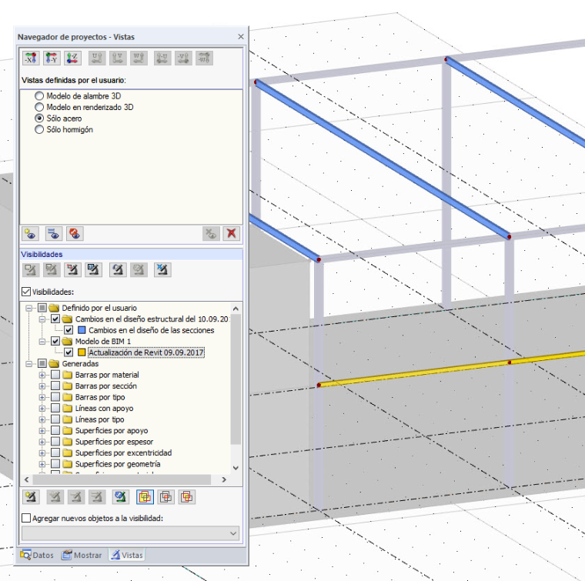The image size is (585, 581).
Task: Click the -W axis view icon
Action: pos(205,58)
